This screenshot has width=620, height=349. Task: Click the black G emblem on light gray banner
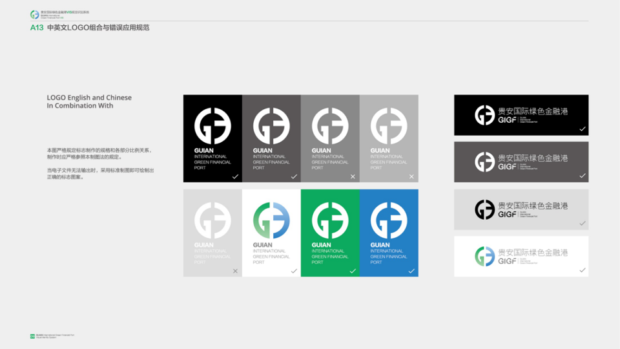pyautogui.click(x=485, y=209)
